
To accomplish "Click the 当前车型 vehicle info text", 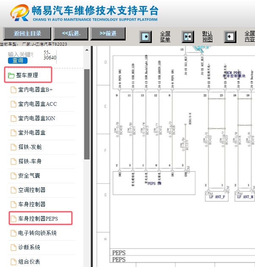I will pyautogui.click(x=33, y=44).
